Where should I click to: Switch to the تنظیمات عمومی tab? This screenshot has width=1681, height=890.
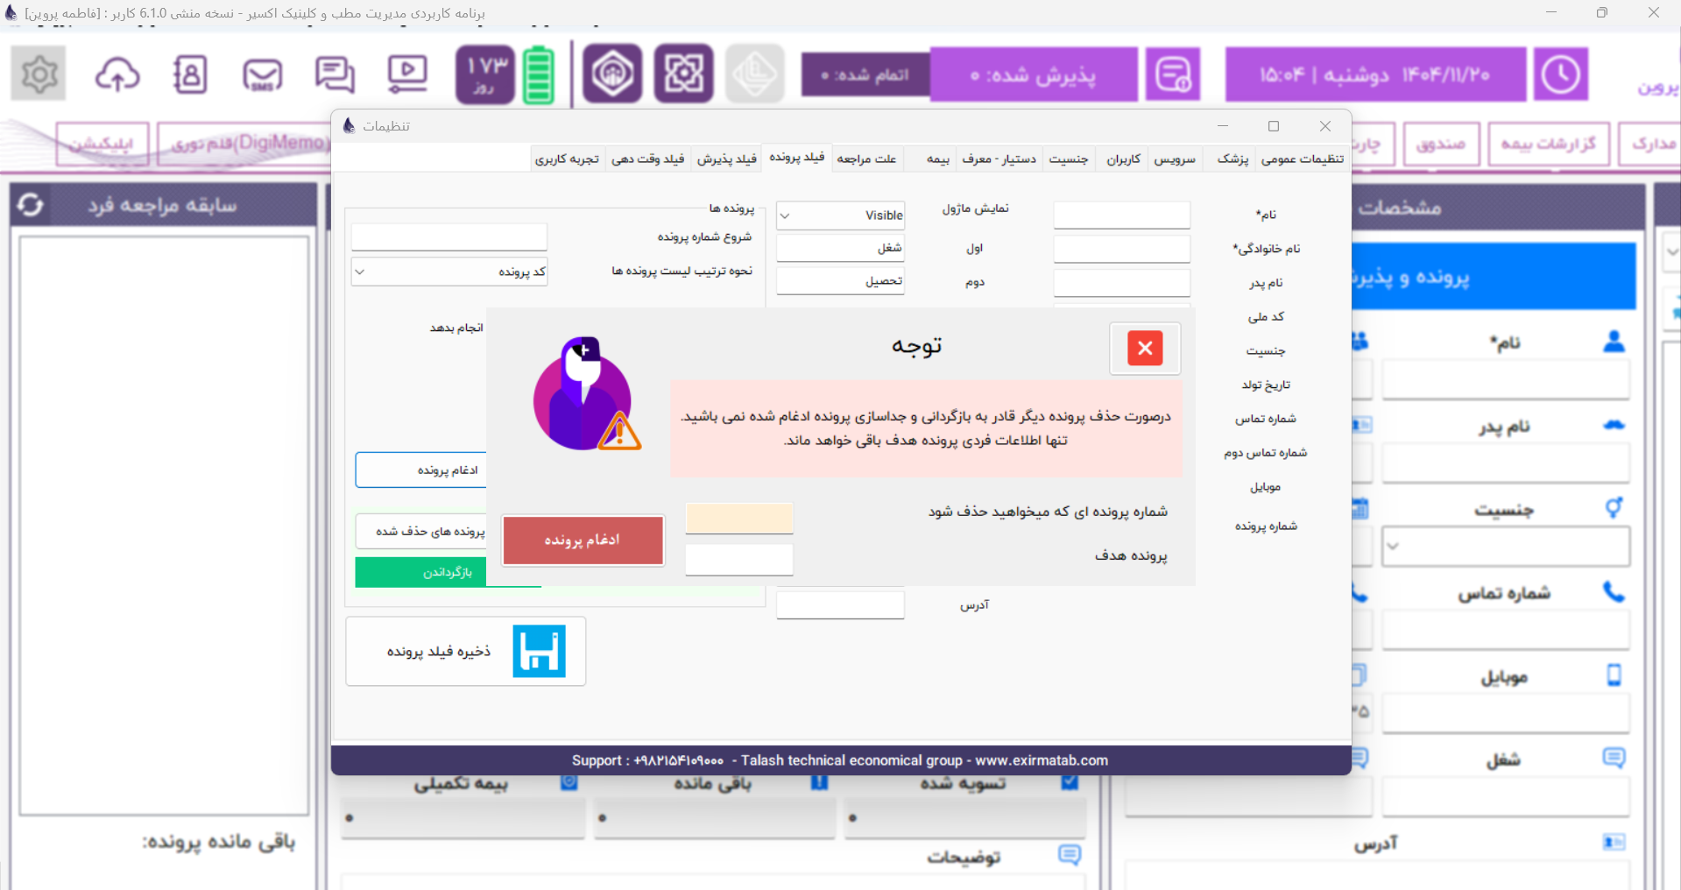[1302, 159]
